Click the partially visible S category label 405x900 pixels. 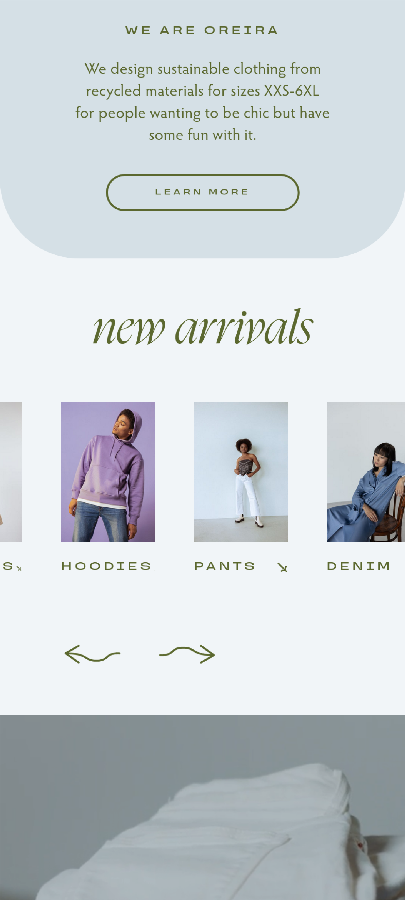tap(8, 566)
